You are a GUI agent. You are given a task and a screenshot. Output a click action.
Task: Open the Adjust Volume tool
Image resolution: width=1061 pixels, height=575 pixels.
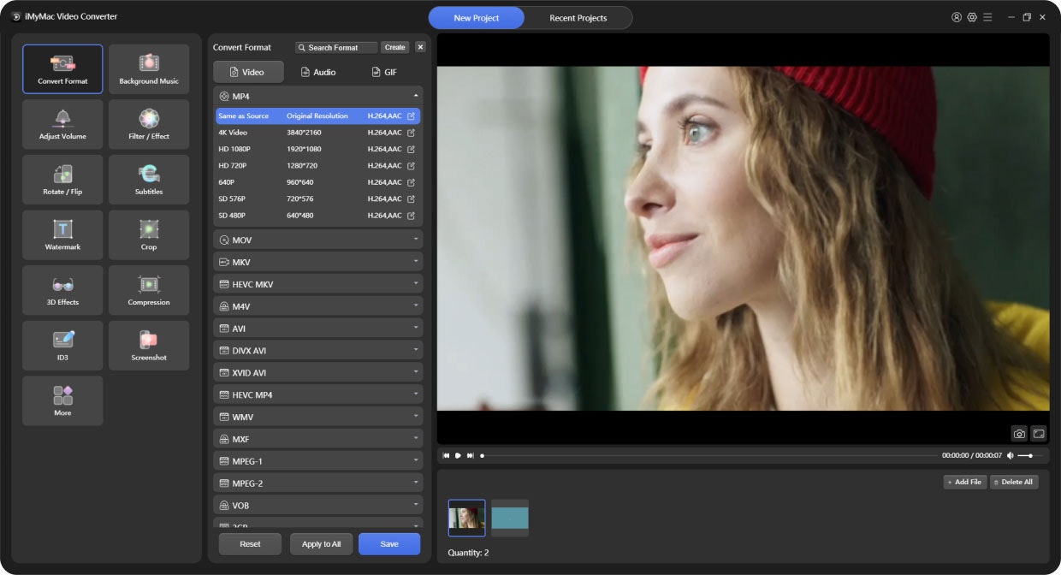[x=62, y=124]
